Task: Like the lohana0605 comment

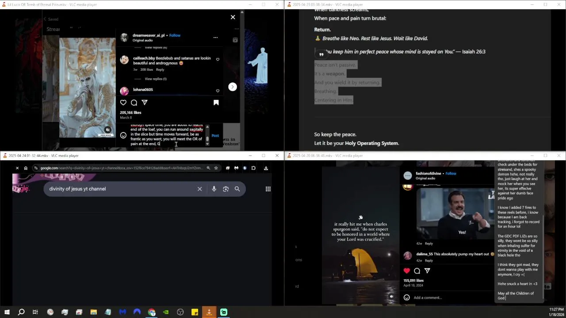Action: [218, 91]
